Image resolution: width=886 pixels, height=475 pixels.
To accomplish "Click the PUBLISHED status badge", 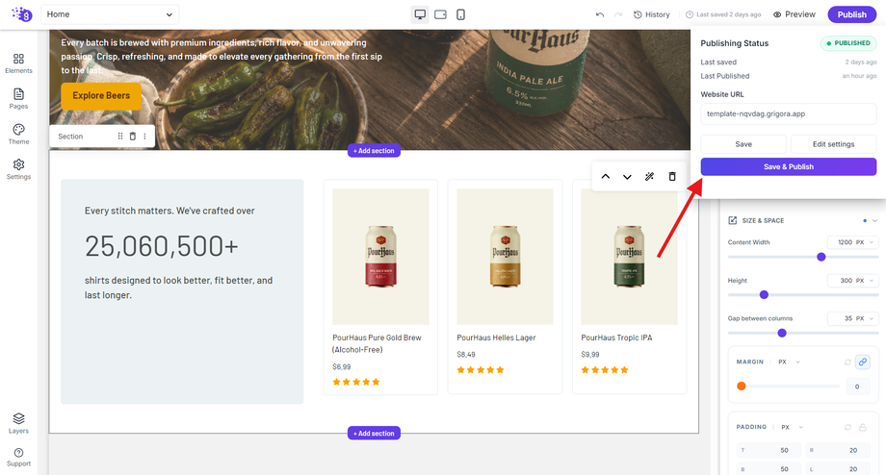I will click(x=848, y=43).
